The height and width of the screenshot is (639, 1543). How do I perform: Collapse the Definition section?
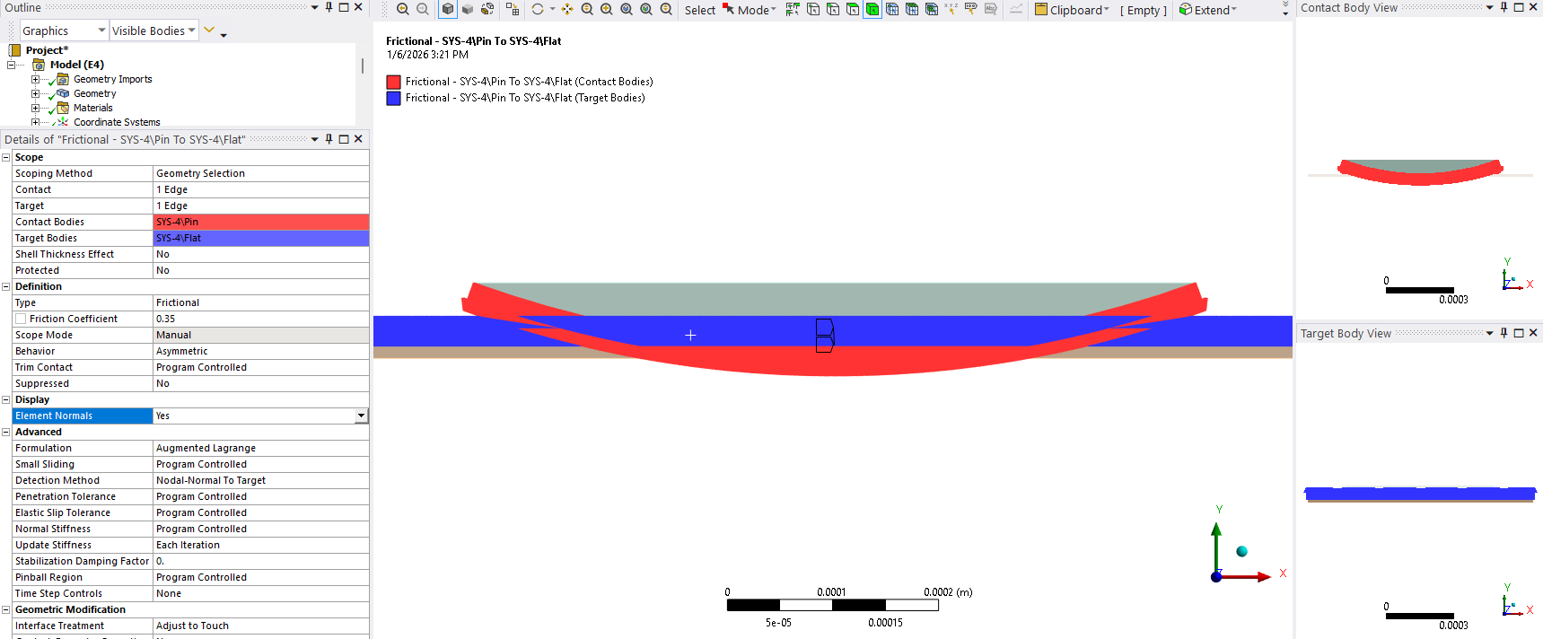click(5, 286)
